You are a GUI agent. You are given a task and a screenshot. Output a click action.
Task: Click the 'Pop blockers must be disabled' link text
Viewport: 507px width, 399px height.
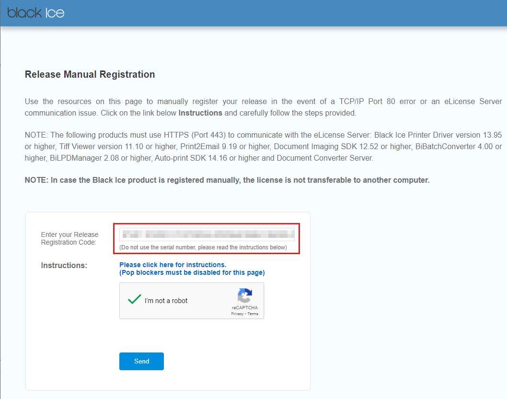point(192,272)
